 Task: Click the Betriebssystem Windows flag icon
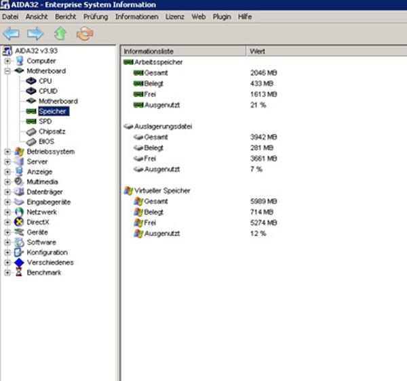[x=19, y=152]
